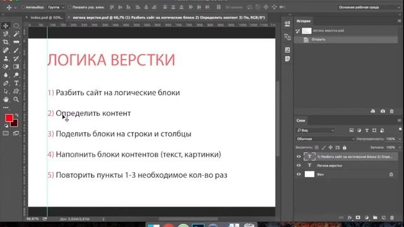
Task: Create a new layer group folder
Action: pos(375,218)
